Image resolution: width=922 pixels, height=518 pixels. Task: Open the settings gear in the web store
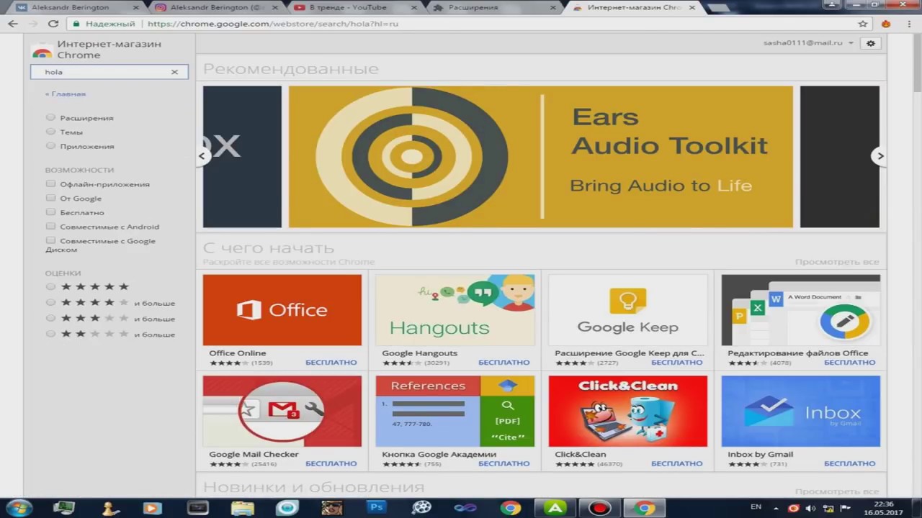[871, 43]
